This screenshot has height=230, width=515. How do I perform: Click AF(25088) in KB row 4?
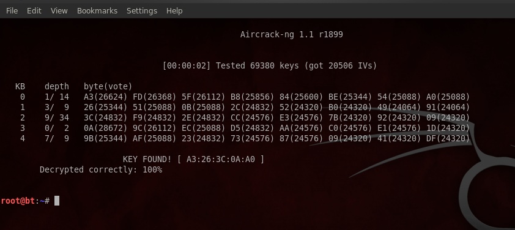tap(155, 139)
